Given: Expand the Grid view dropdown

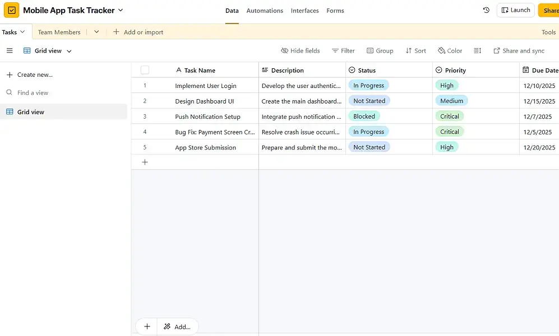Looking at the screenshot, I should tap(68, 50).
